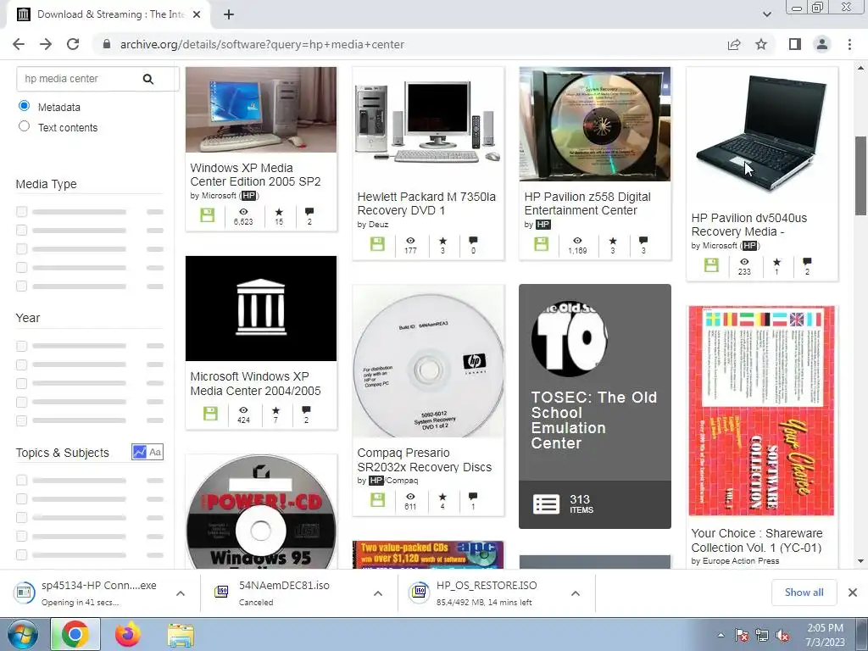
Task: Click the floppy icon on Compaq Presario SR2032x card
Action: [377, 500]
